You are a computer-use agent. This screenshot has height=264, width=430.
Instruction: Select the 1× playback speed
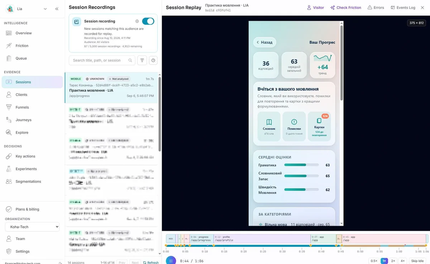[x=384, y=261]
